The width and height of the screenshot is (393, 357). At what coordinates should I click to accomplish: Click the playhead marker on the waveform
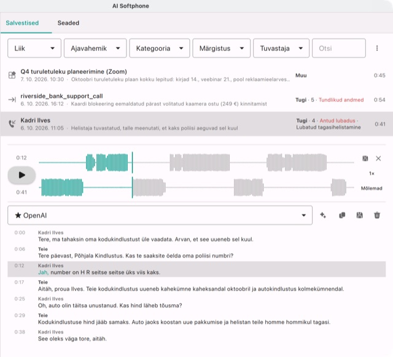pyautogui.click(x=133, y=175)
